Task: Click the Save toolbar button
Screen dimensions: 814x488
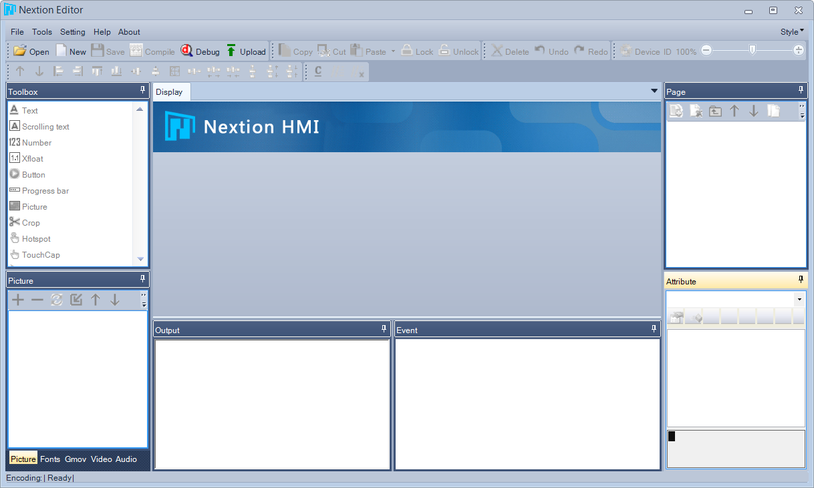Action: click(108, 51)
